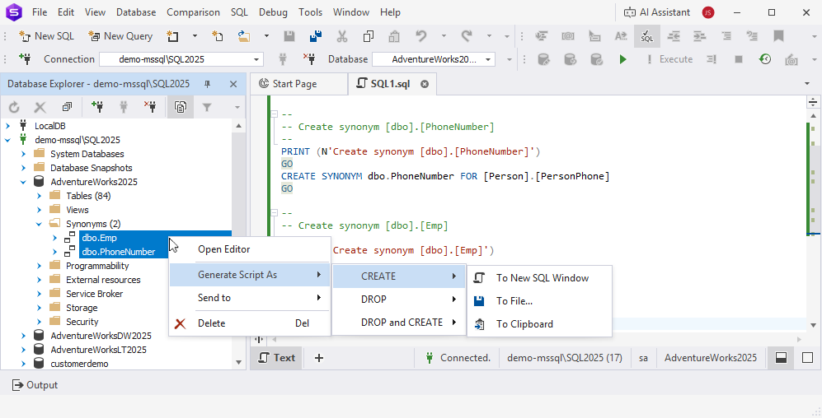Screen dimensions: 822x418
Task: Click the Save All double-floppy icon
Action: pos(316,36)
